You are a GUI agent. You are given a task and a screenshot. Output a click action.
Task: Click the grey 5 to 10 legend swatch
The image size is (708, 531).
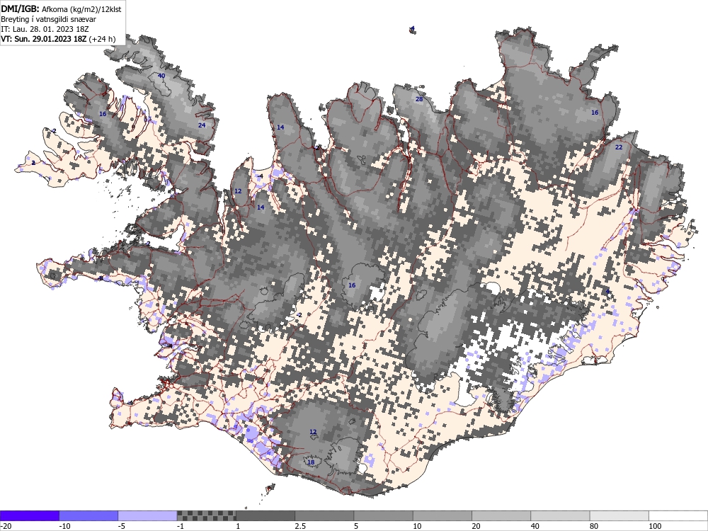coord(383,515)
